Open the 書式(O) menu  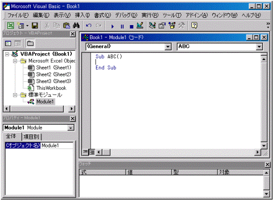(102, 15)
